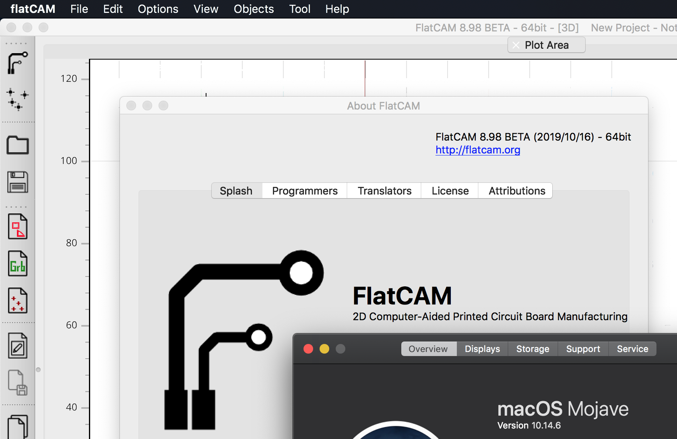Switch to the Programmers tab
This screenshot has width=677, height=439.
tap(305, 191)
